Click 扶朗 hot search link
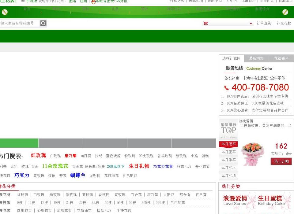 98,156
